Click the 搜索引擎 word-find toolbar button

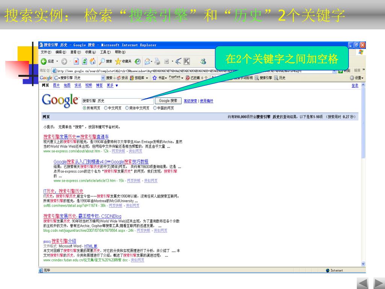coord(263,78)
